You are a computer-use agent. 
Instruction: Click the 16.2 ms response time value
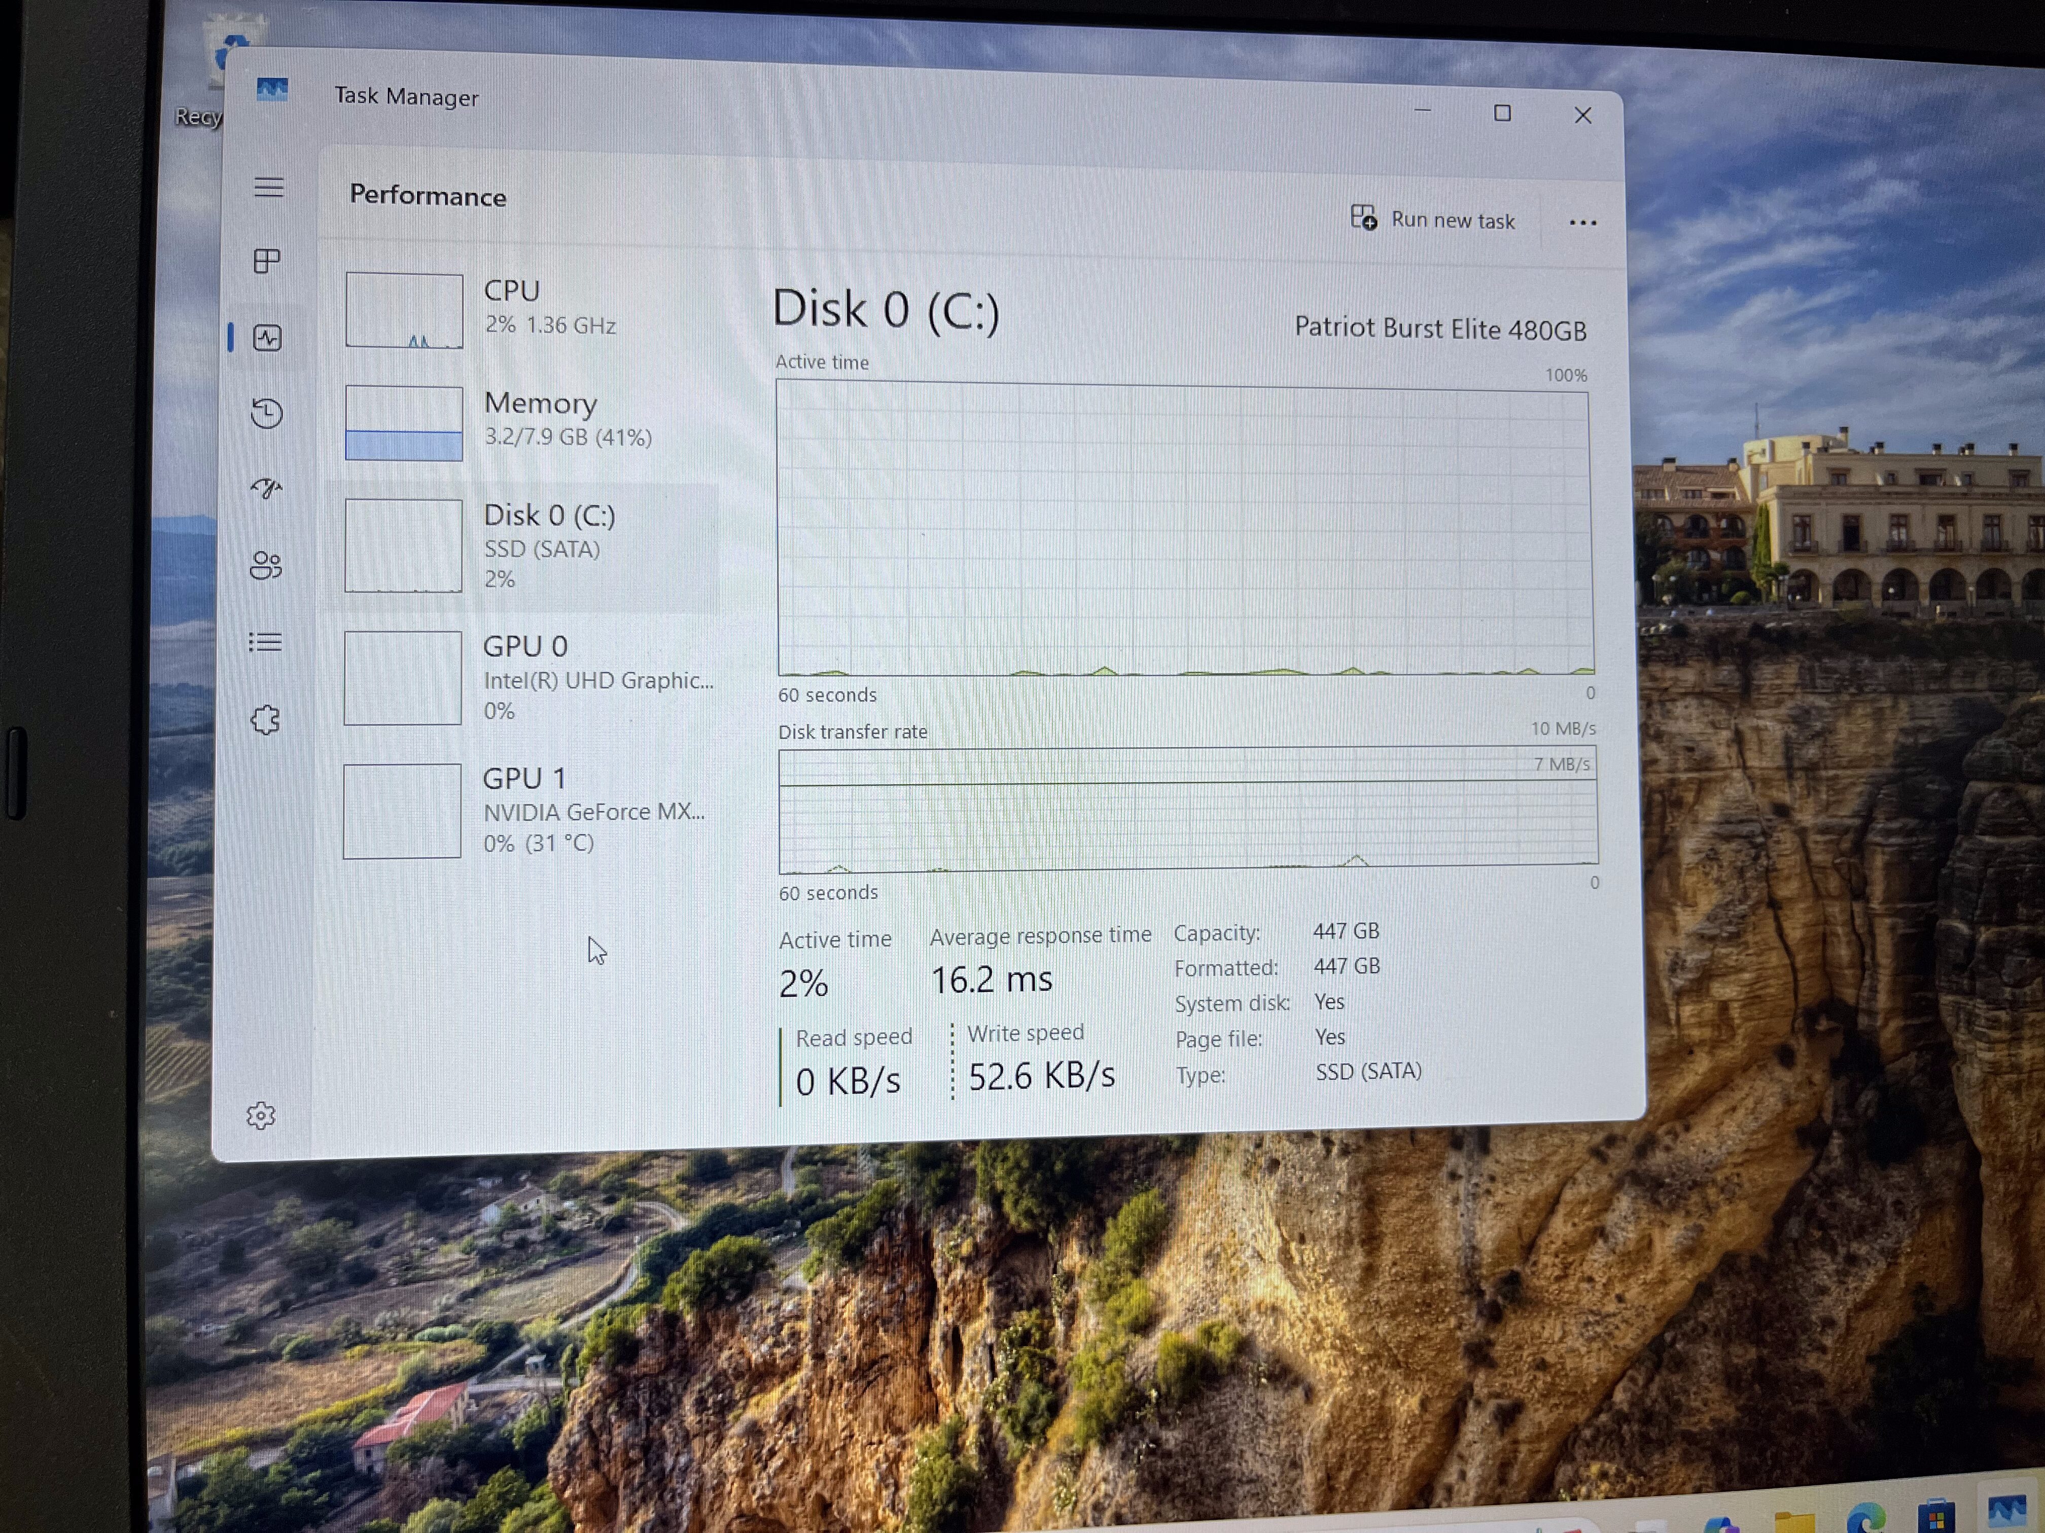(x=991, y=979)
